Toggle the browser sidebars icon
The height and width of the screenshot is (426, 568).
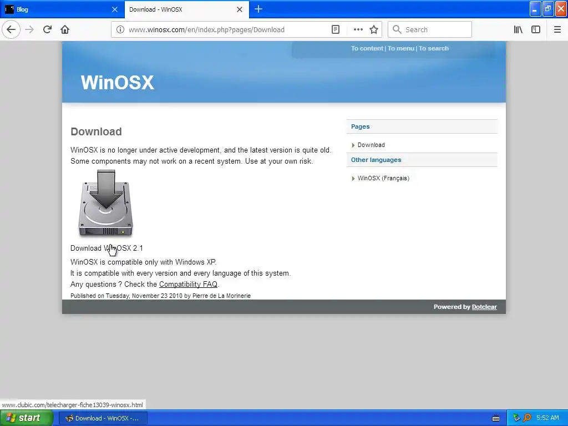(x=536, y=29)
